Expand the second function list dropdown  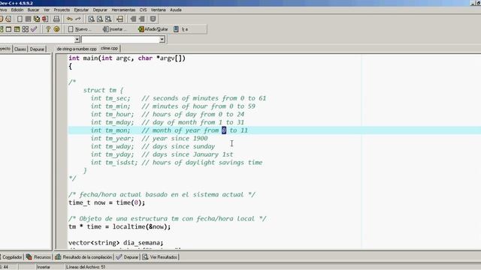[162, 39]
